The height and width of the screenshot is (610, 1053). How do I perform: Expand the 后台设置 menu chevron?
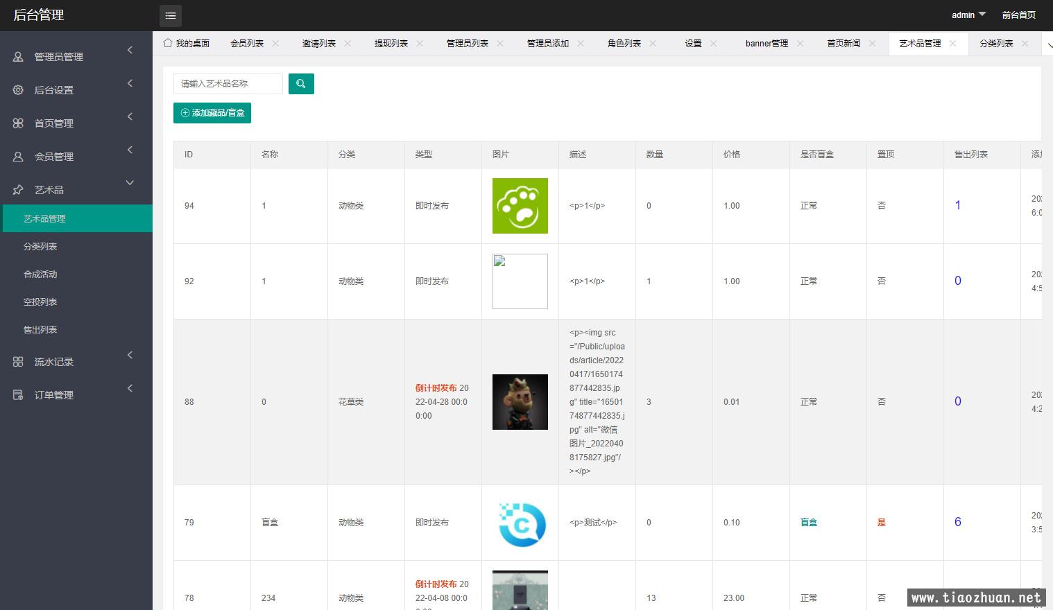pyautogui.click(x=130, y=83)
